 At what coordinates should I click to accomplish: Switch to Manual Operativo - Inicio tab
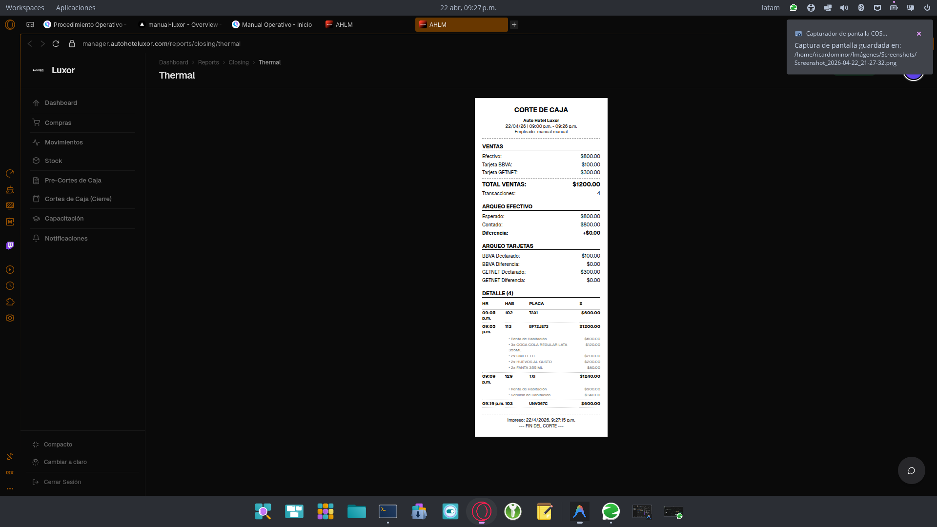[x=272, y=25]
